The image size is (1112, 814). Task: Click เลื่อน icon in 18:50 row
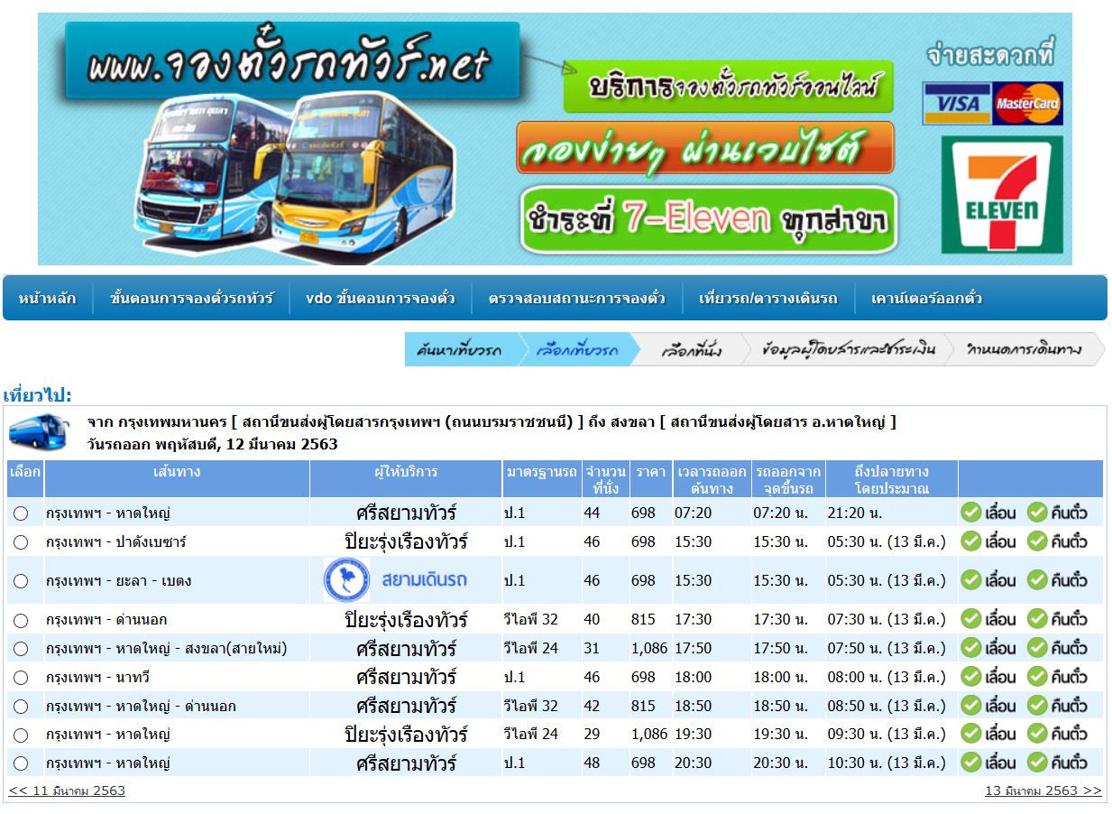tap(970, 706)
